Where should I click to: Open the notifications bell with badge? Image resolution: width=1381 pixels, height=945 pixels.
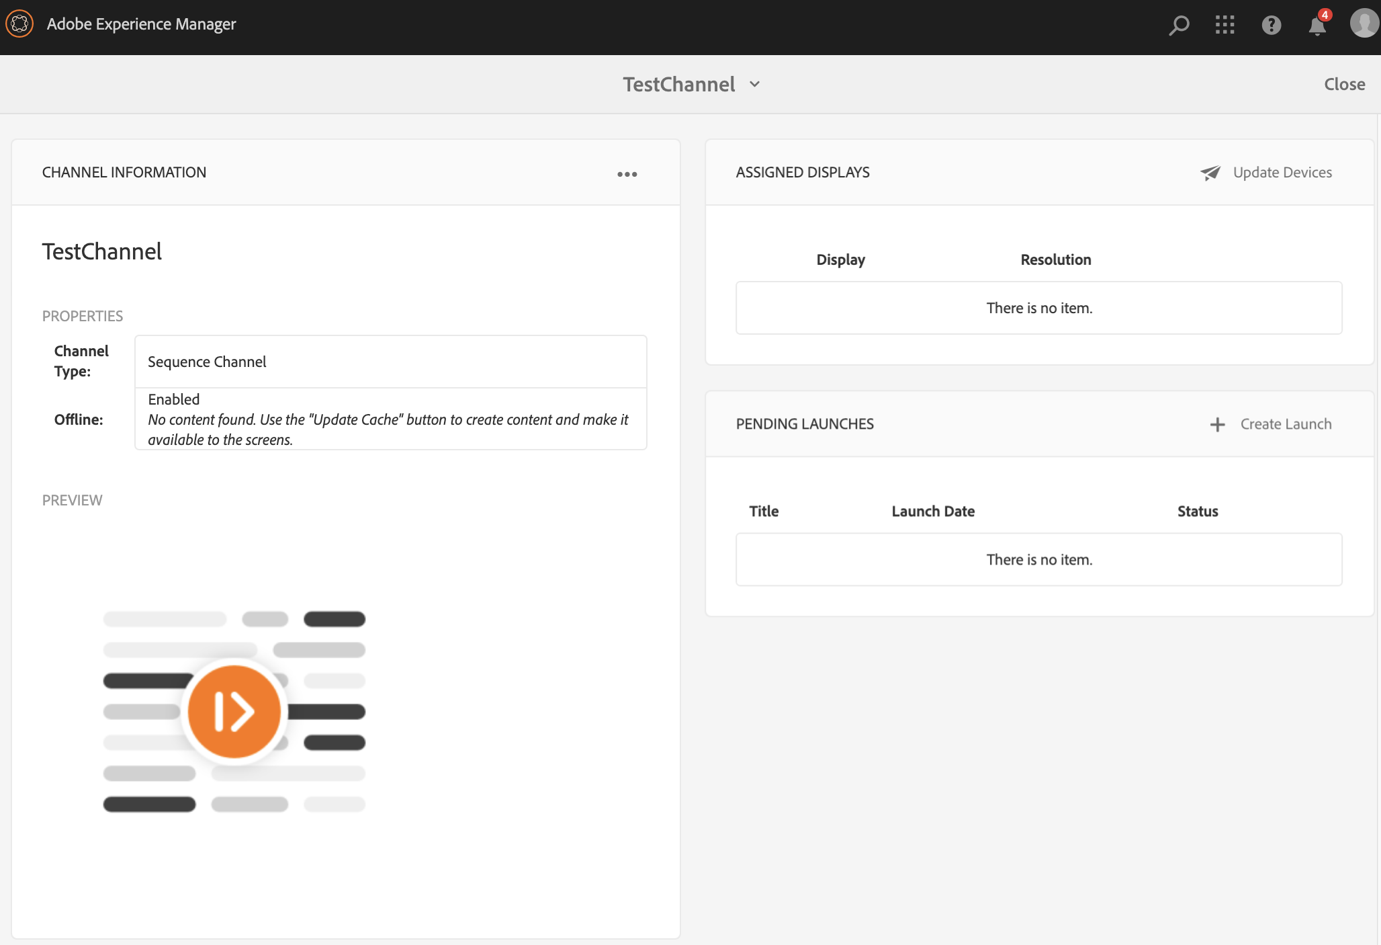point(1317,26)
